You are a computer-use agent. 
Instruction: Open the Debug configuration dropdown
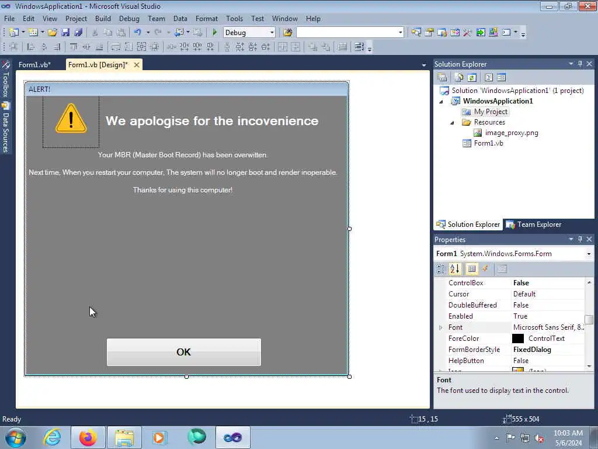click(x=272, y=33)
